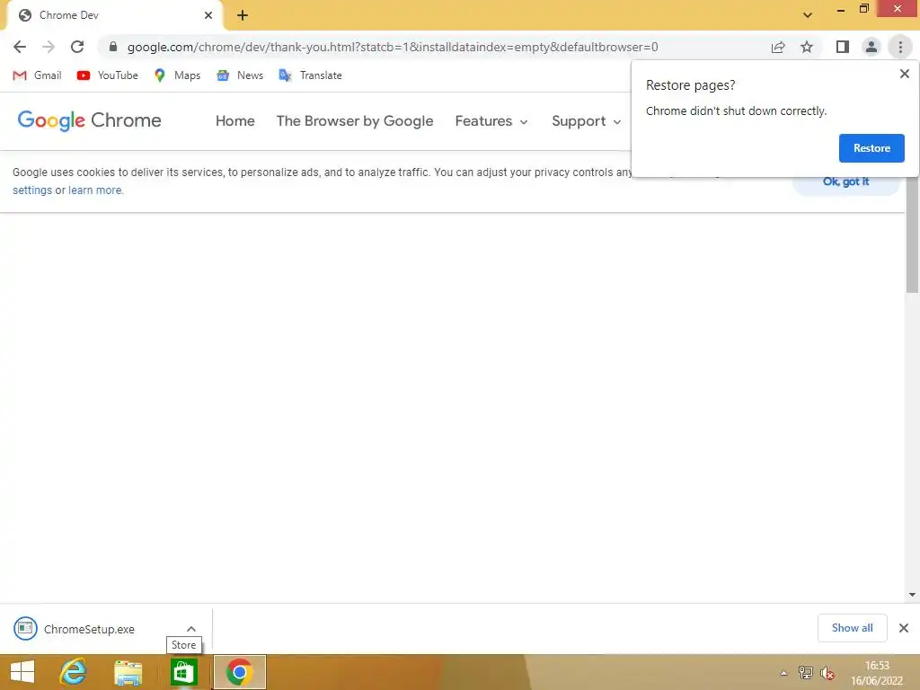Open the Translate bookmark

pos(310,75)
